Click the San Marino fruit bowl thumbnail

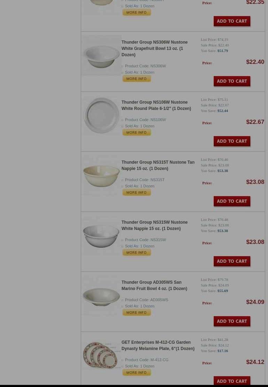(x=101, y=296)
